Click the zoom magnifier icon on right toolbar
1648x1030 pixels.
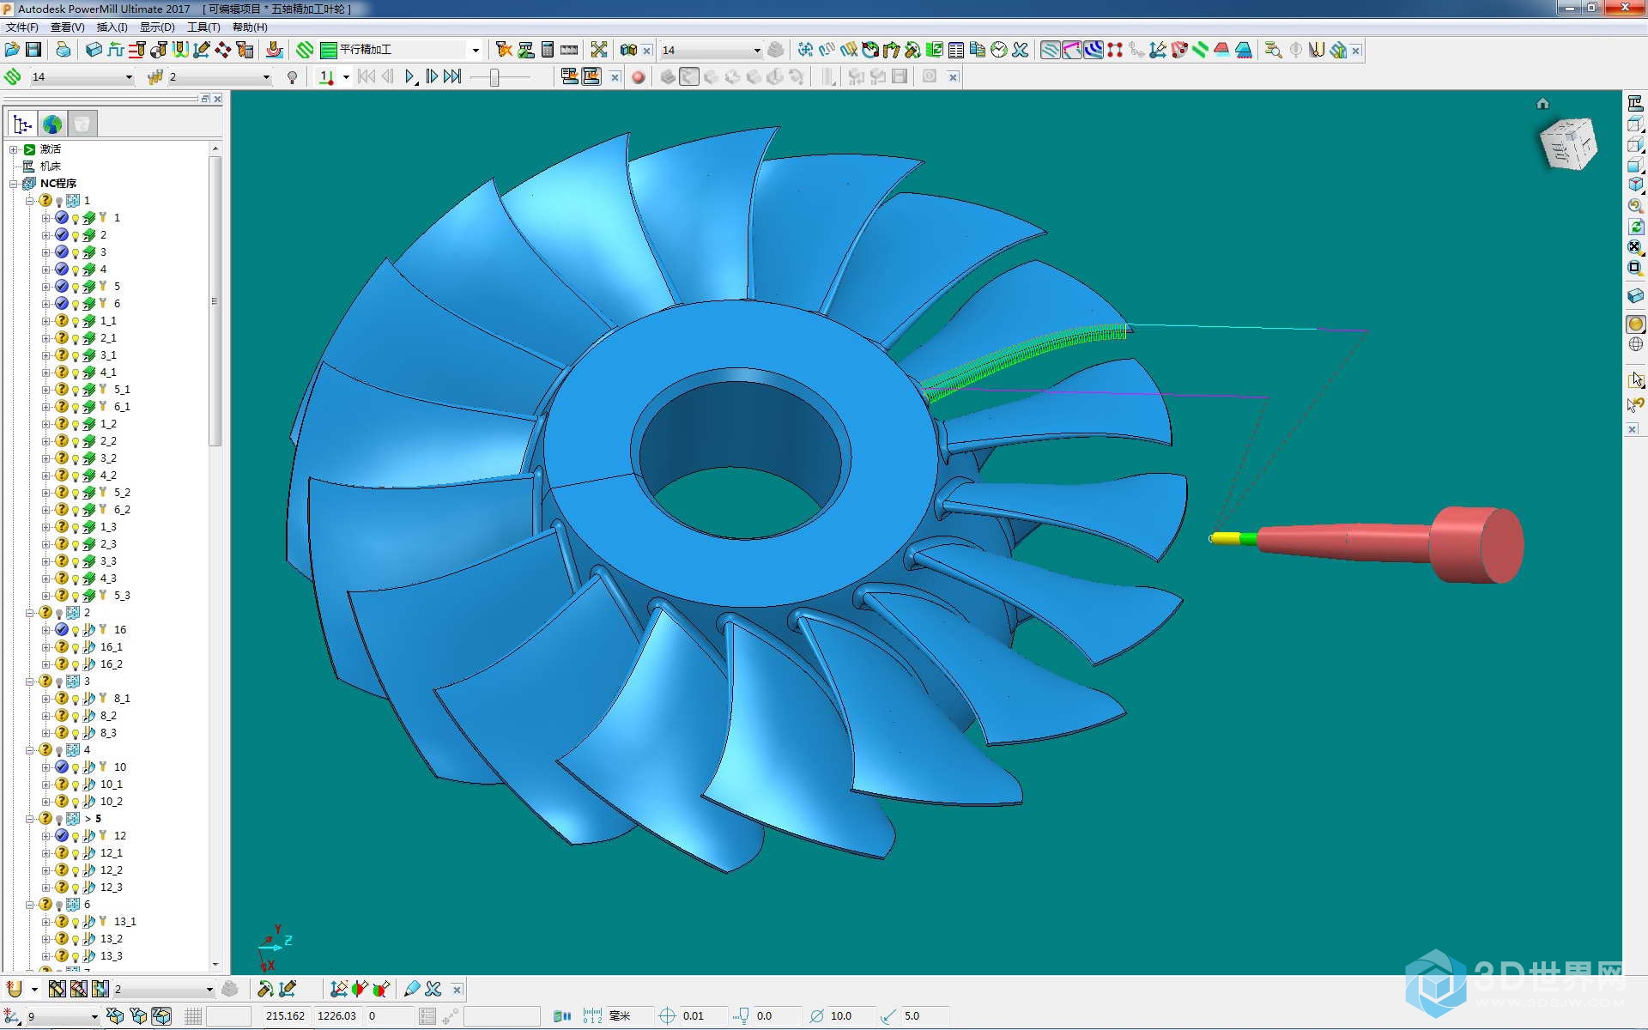1635,206
